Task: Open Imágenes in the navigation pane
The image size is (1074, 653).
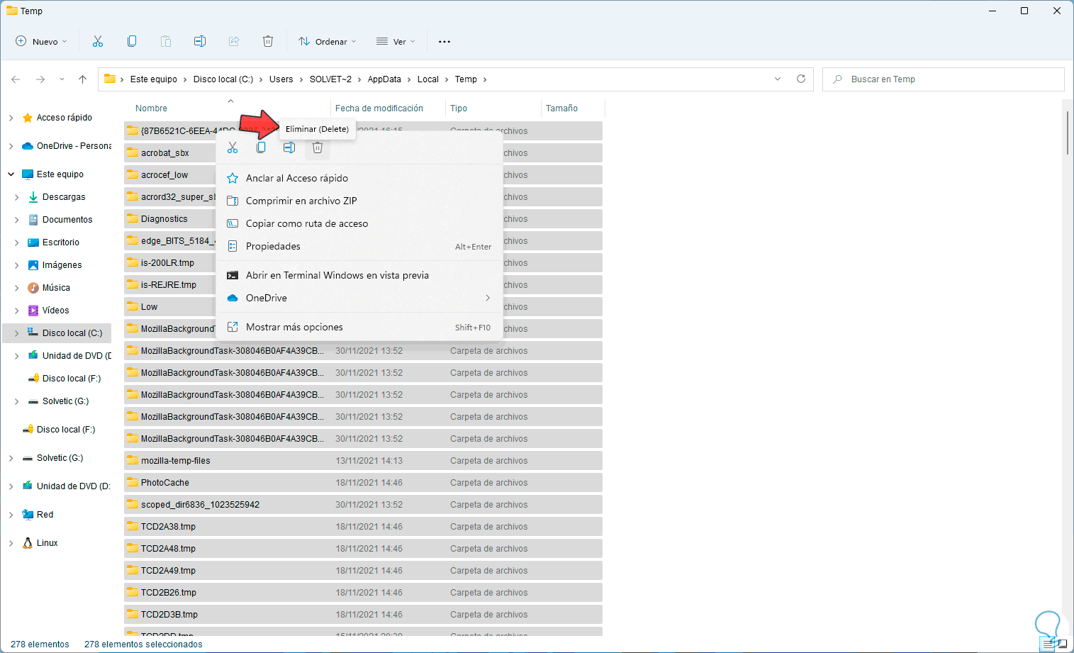Action: click(x=62, y=265)
